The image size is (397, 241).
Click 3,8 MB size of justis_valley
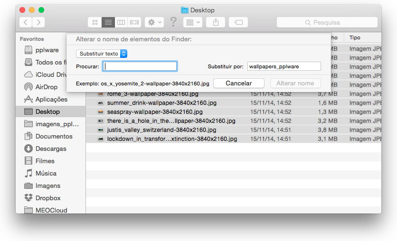pos(328,130)
